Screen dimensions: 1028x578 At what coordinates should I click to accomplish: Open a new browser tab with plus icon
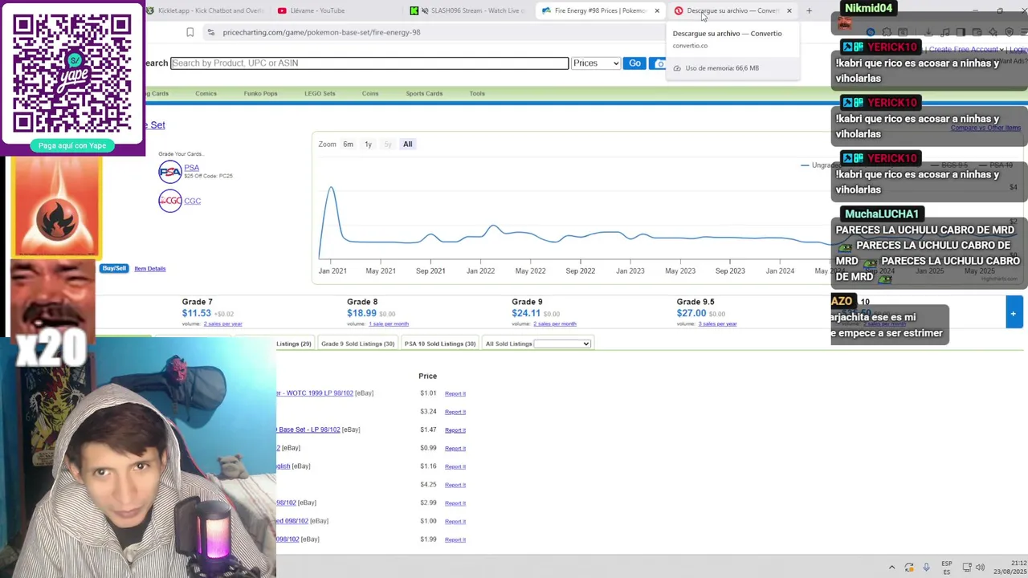[809, 10]
